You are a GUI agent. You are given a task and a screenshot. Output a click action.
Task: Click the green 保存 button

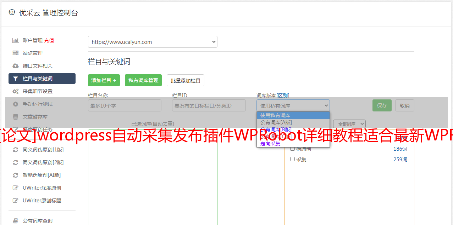tap(382, 105)
